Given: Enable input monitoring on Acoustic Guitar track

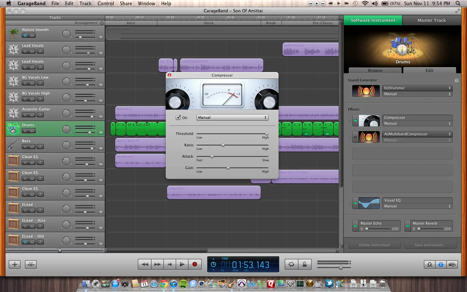Looking at the screenshot, I should (40, 115).
